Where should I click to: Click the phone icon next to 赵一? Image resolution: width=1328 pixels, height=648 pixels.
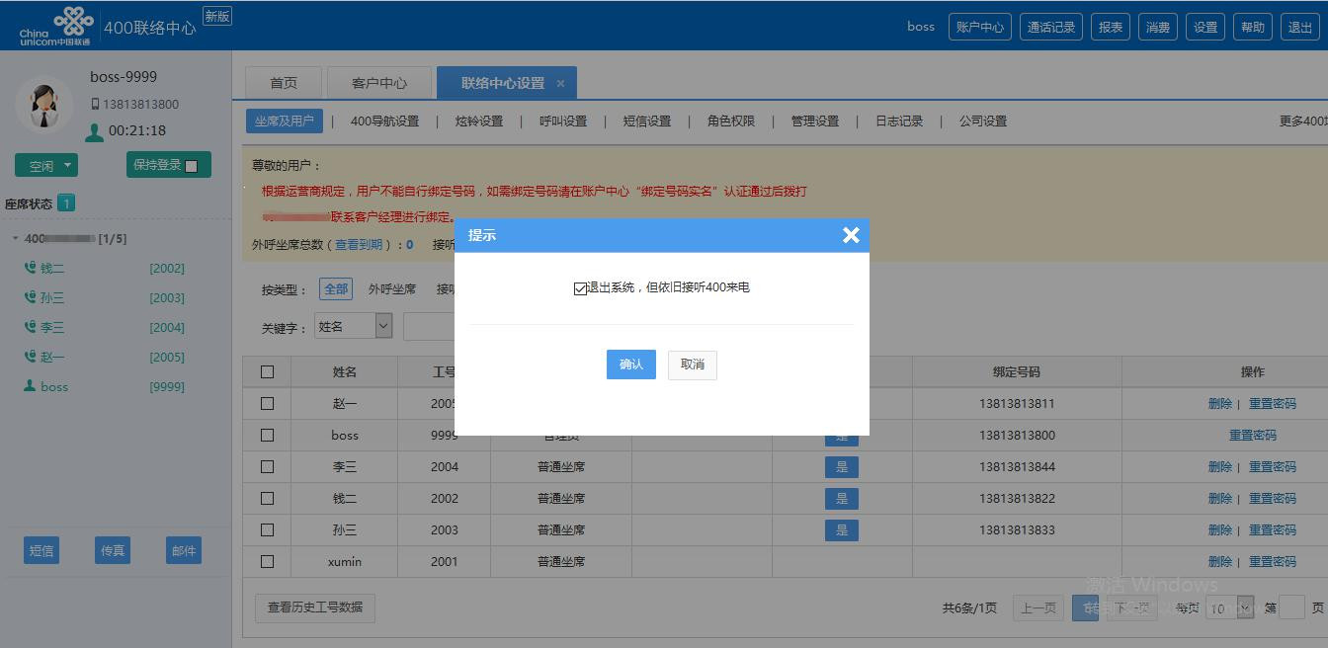tap(30, 357)
